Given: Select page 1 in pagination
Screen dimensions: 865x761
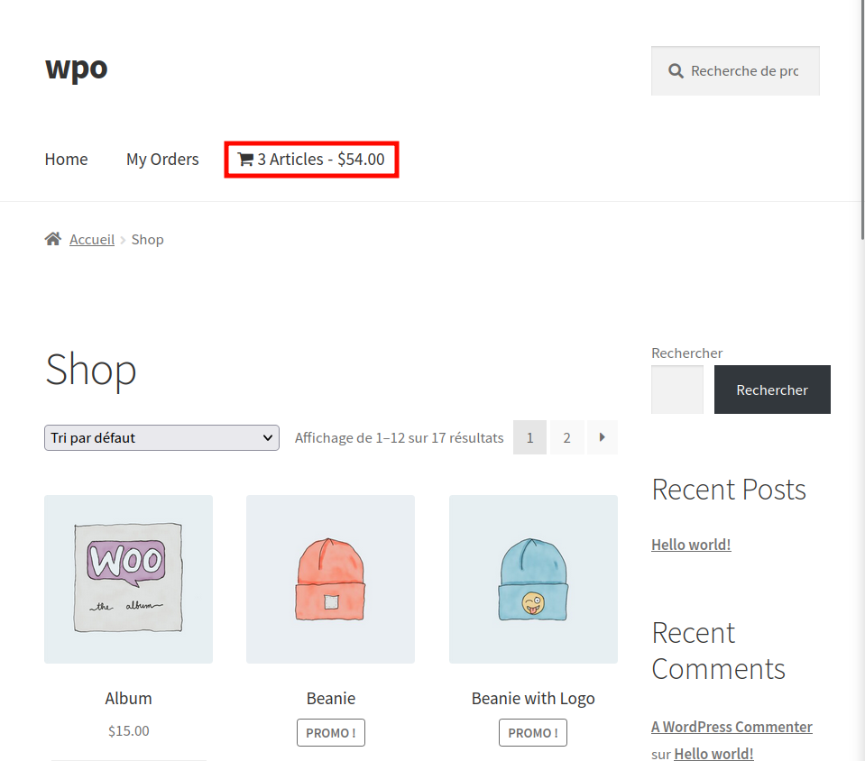Looking at the screenshot, I should click(529, 437).
